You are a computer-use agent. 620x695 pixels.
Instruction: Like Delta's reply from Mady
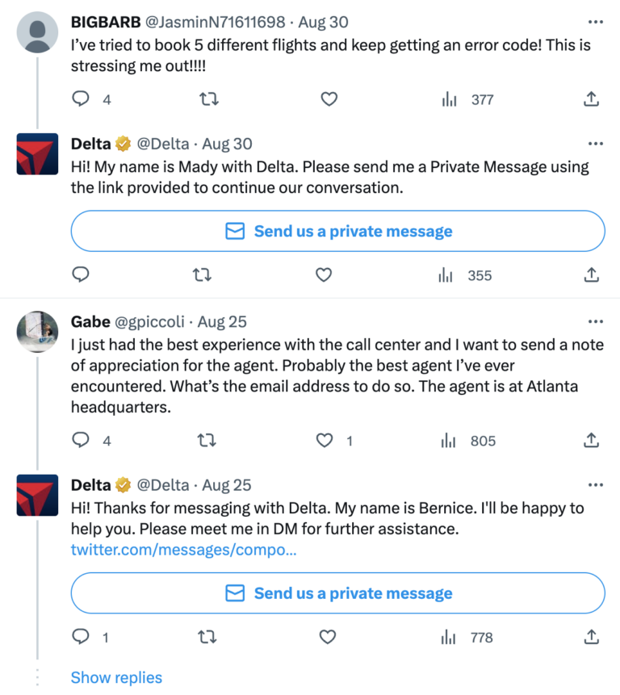click(x=324, y=275)
